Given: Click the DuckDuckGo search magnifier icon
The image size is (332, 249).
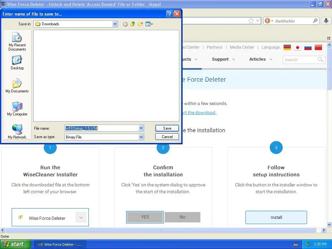Looking at the screenshot, I should click(315, 21).
